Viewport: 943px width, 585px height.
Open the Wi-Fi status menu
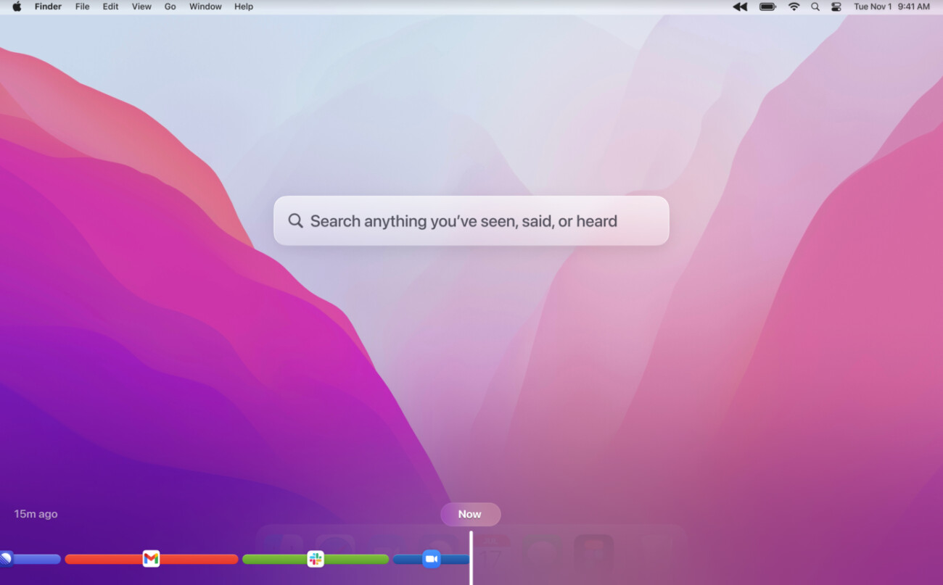pos(794,7)
